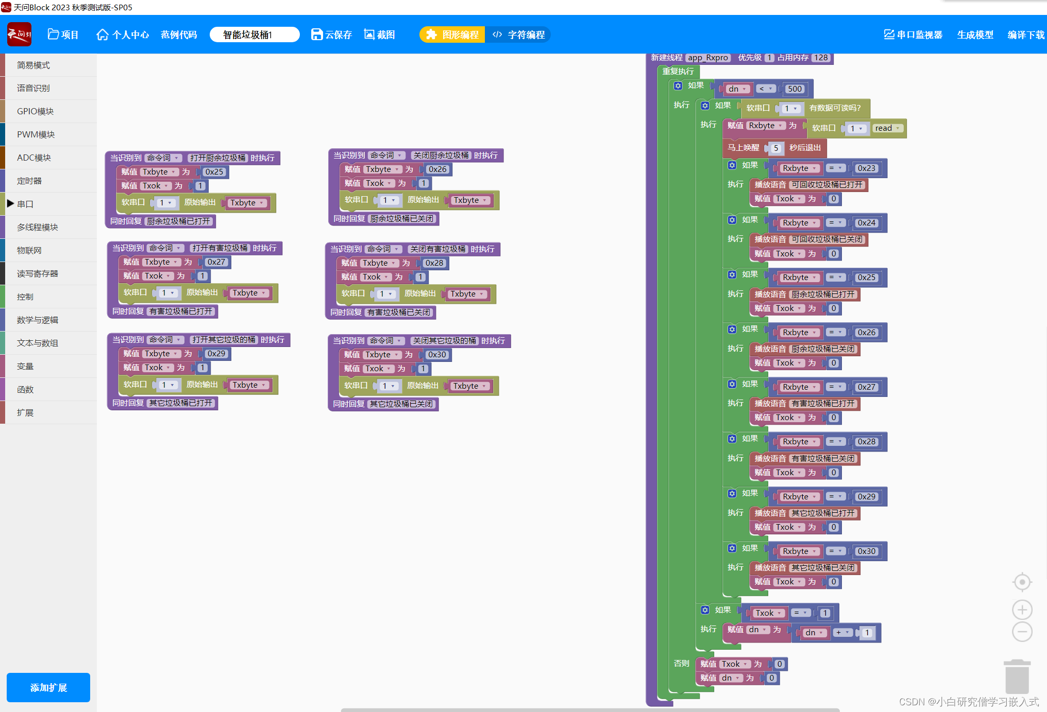Zoom out the workspace with minus icon
This screenshot has height=712, width=1047.
pos(1022,632)
